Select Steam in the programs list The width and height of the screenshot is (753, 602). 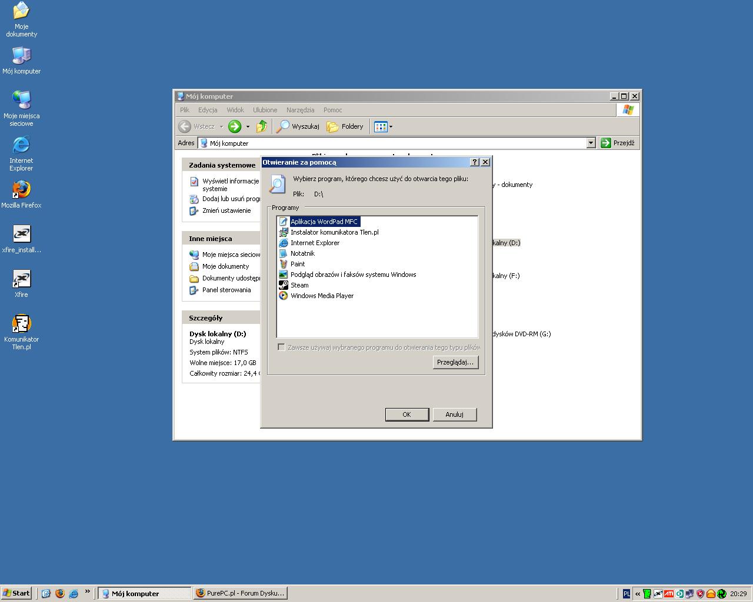pos(299,285)
